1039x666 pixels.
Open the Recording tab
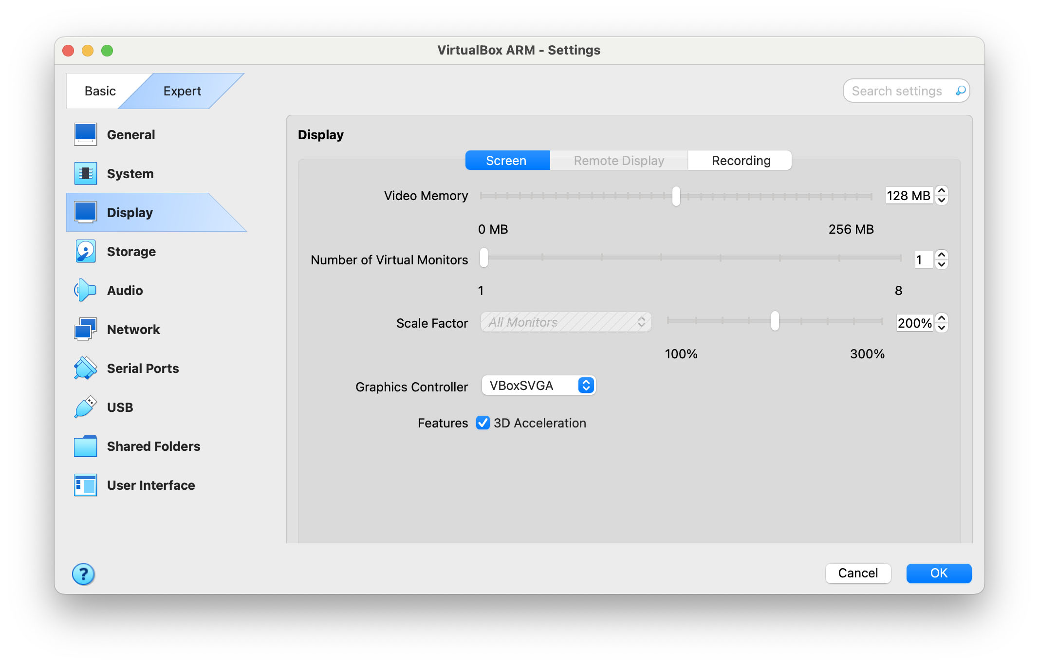(740, 160)
